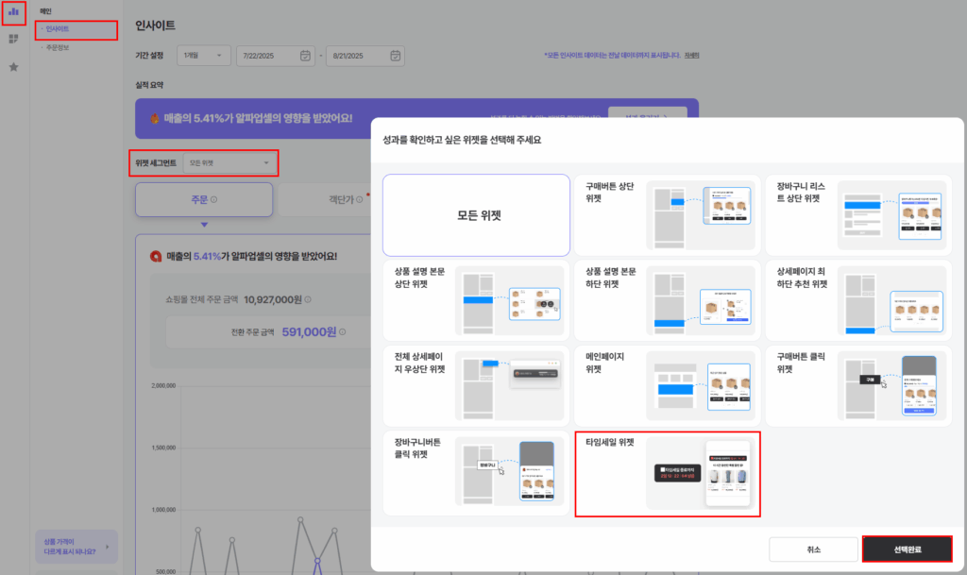Click the 선택완료 confirm button
Screen dimensions: 967x575
pos(906,548)
